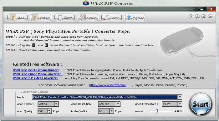Click the 23.97 frame rate value box

(170, 104)
